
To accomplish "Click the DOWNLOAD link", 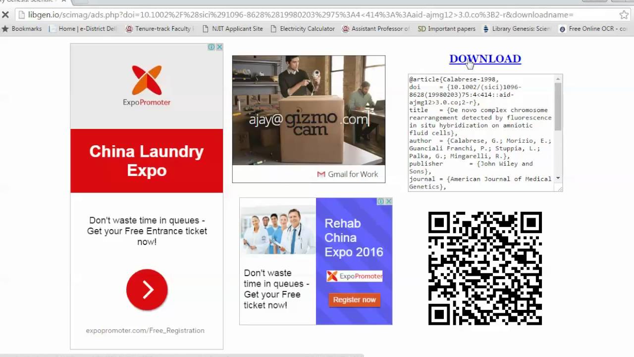I will [485, 59].
